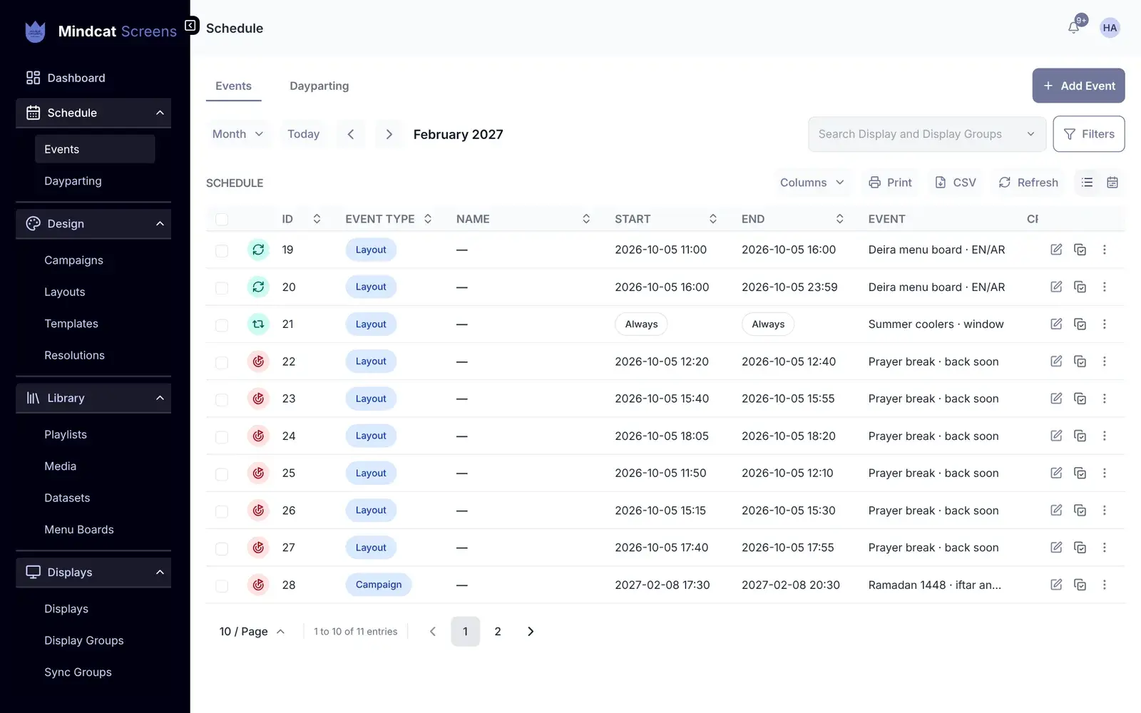Select the checkbox for event 22
1141x713 pixels.
tap(222, 362)
